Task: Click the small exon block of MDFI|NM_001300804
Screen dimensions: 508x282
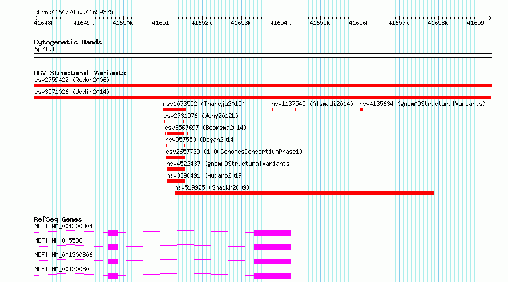Action: tap(113, 233)
